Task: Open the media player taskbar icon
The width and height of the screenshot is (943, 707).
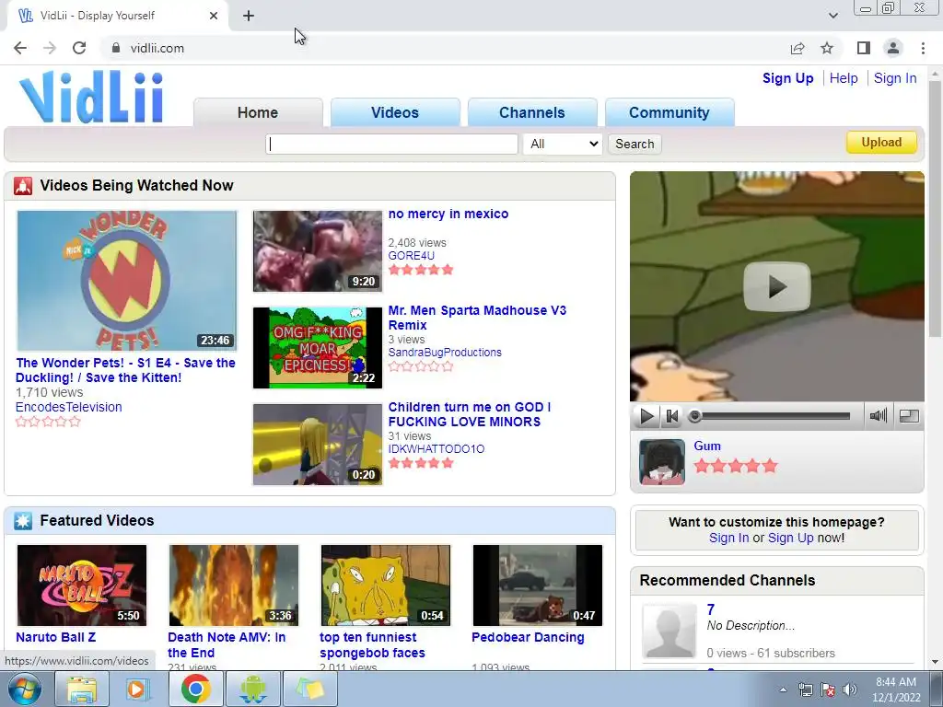Action: coord(138,689)
